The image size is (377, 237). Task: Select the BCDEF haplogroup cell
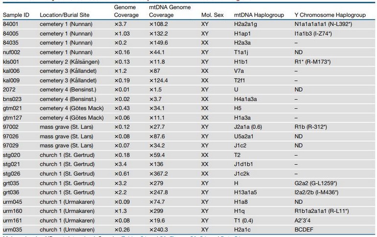click(x=304, y=230)
